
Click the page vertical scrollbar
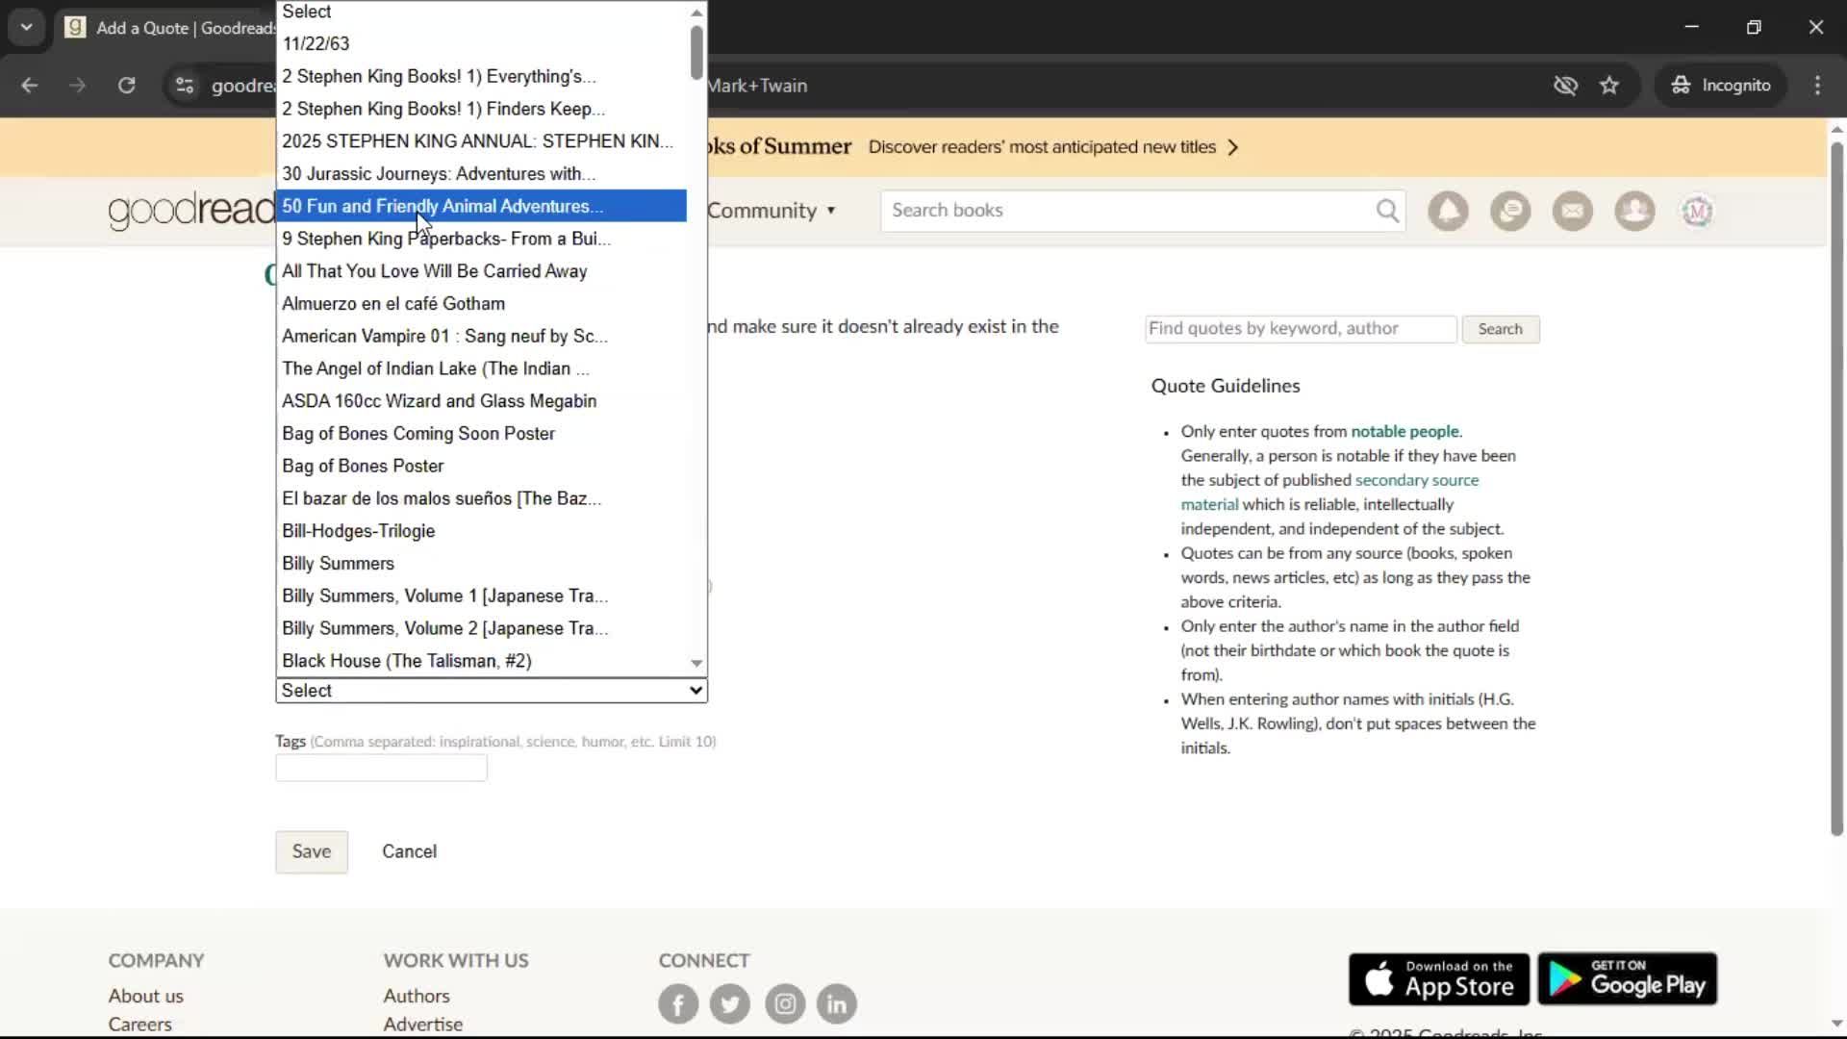[x=1836, y=489]
